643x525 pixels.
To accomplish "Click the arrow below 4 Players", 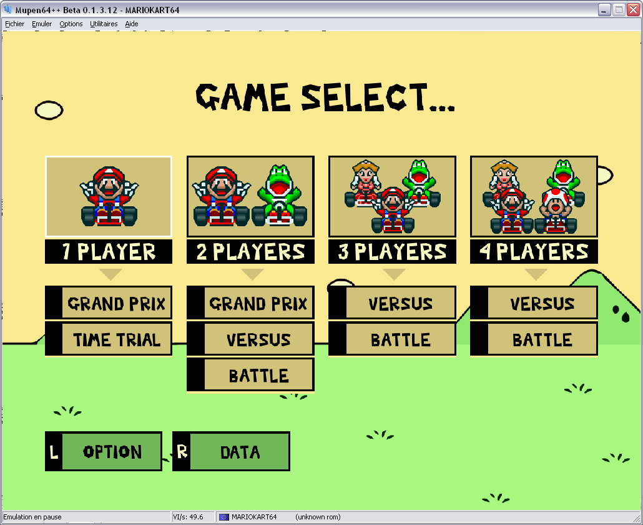I will (536, 274).
